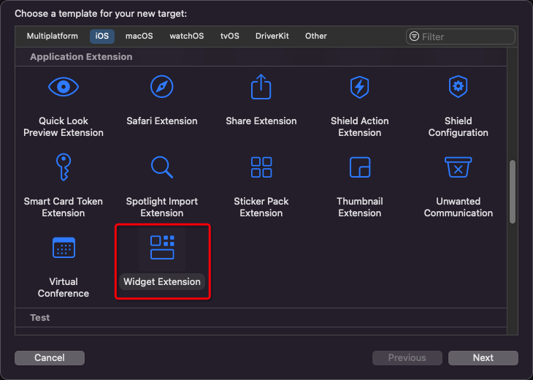
Task: Focus the Filter text field
Action: pyautogui.click(x=461, y=37)
